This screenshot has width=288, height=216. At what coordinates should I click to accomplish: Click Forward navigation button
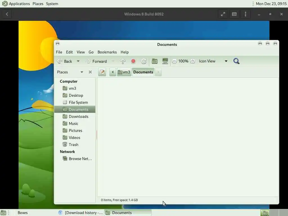pos(96,61)
